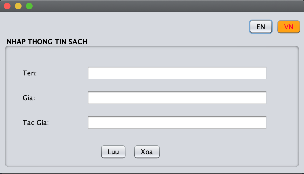Minimize the window using the yellow button

pyautogui.click(x=18, y=6)
